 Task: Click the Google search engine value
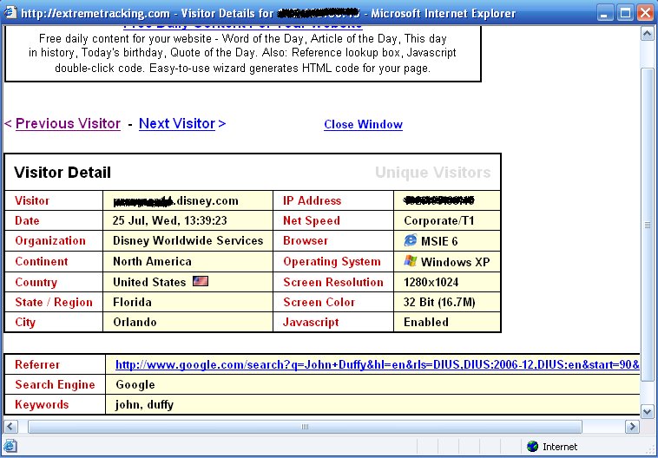135,384
